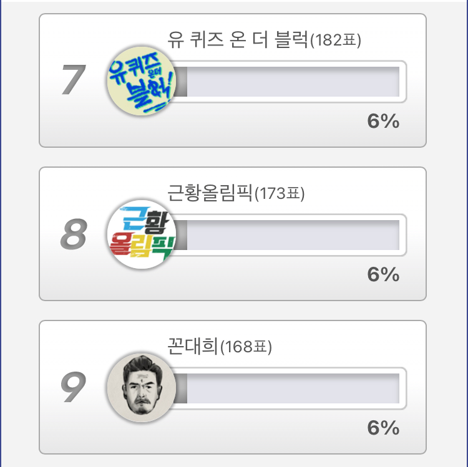
Task: Click the 6% label under 유 퀴즈
Action: tap(383, 122)
